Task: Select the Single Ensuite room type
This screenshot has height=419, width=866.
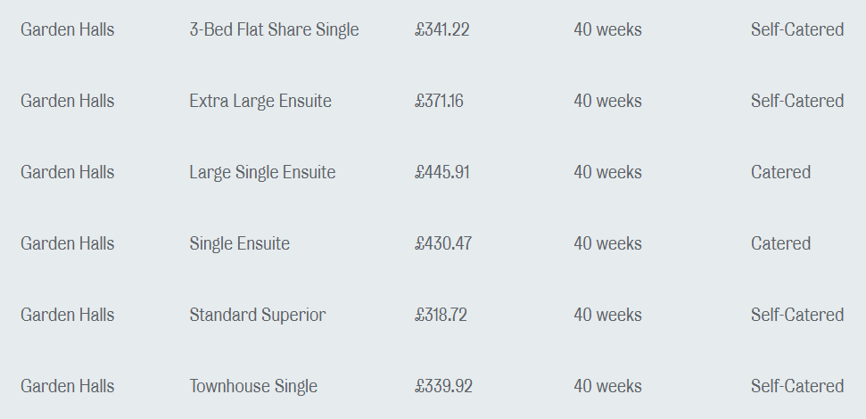Action: 239,243
